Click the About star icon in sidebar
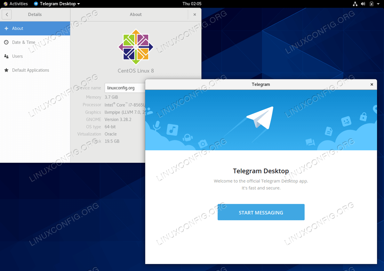The image size is (384, 271). (6, 29)
